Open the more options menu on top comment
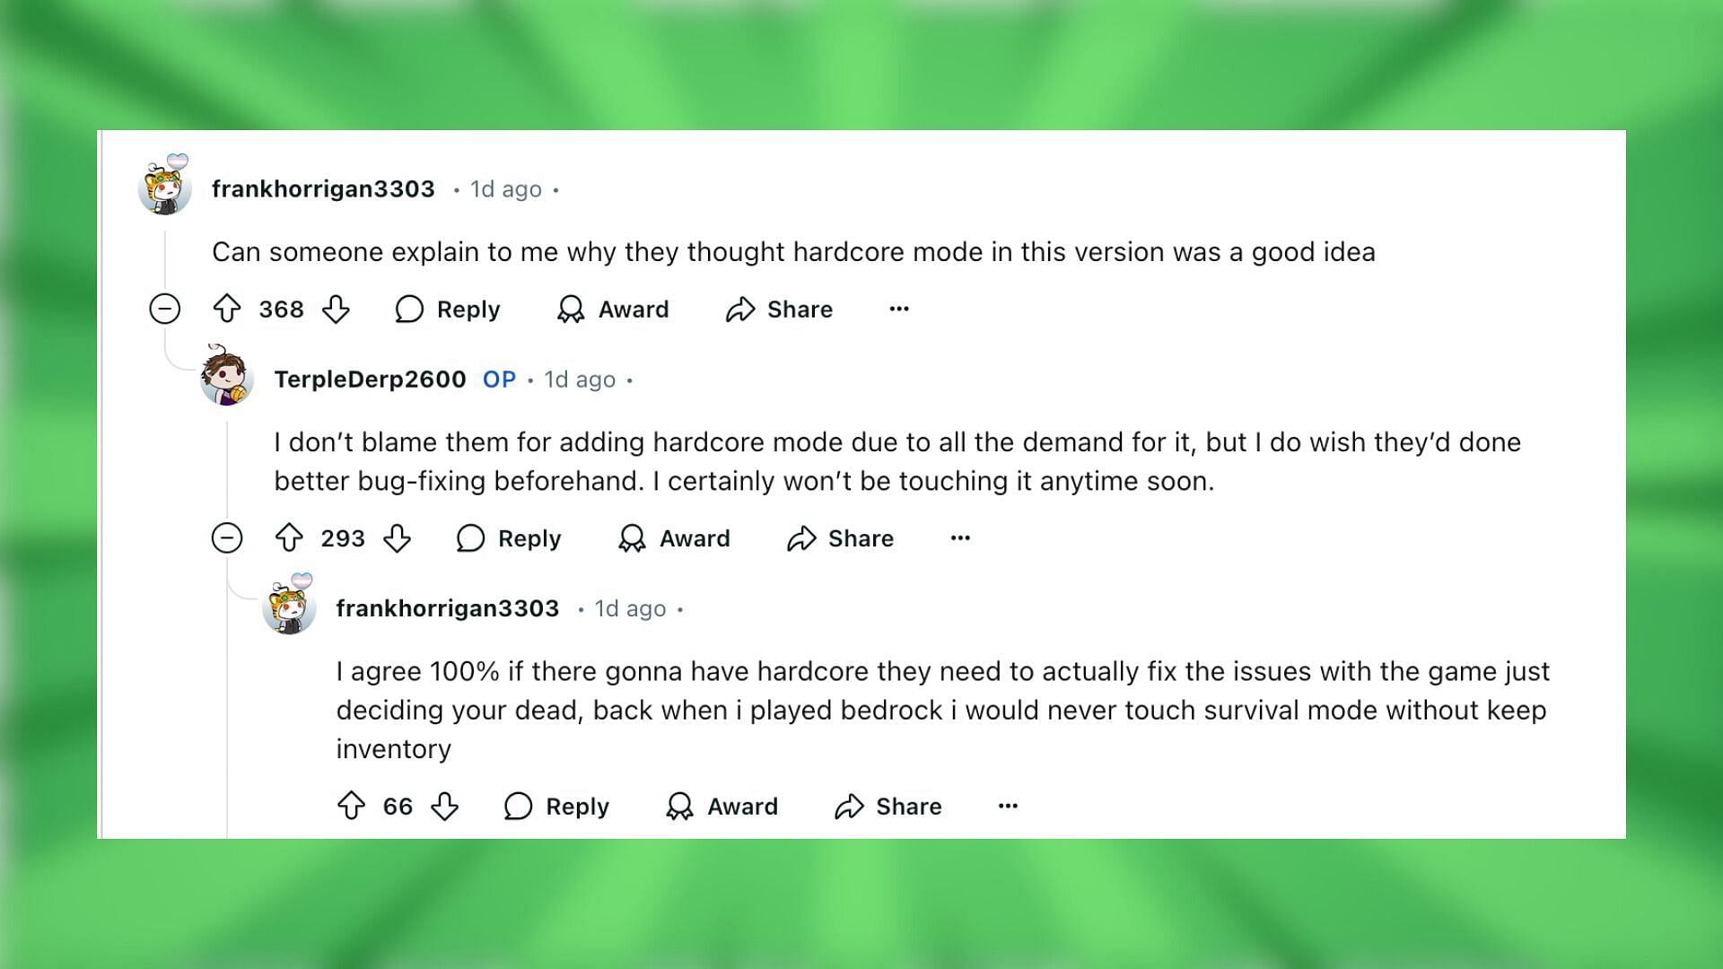Image resolution: width=1723 pixels, height=969 pixels. coord(899,310)
